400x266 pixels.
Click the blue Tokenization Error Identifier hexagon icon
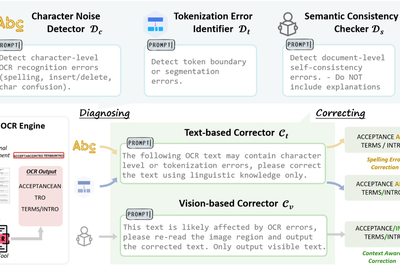click(155, 25)
